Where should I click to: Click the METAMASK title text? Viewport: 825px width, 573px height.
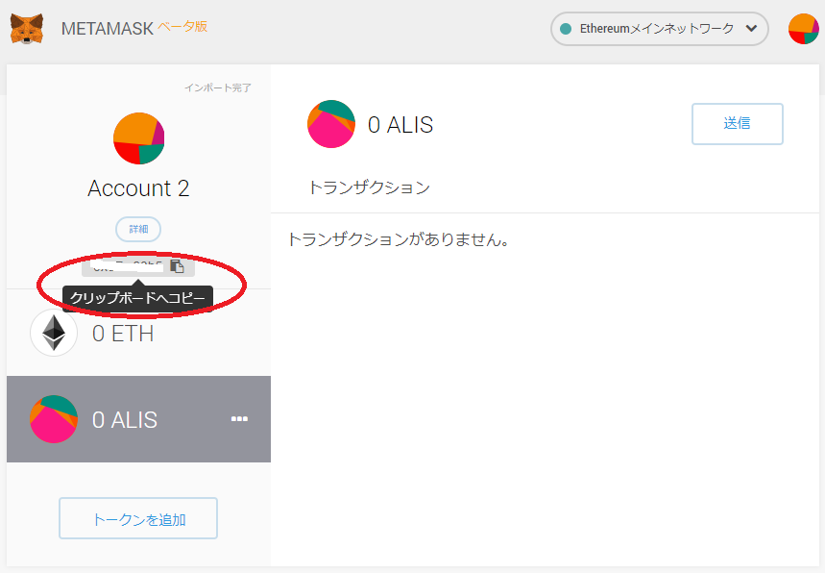click(107, 28)
